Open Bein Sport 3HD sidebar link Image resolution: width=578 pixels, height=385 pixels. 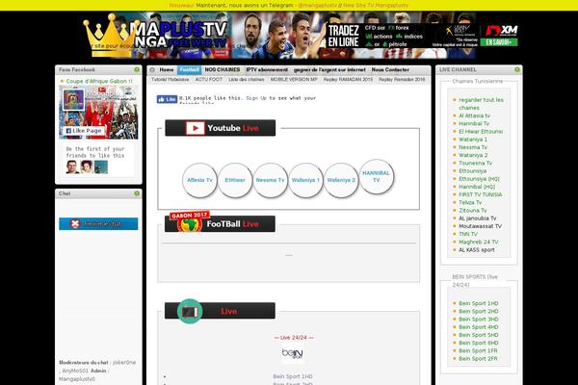[x=478, y=320]
